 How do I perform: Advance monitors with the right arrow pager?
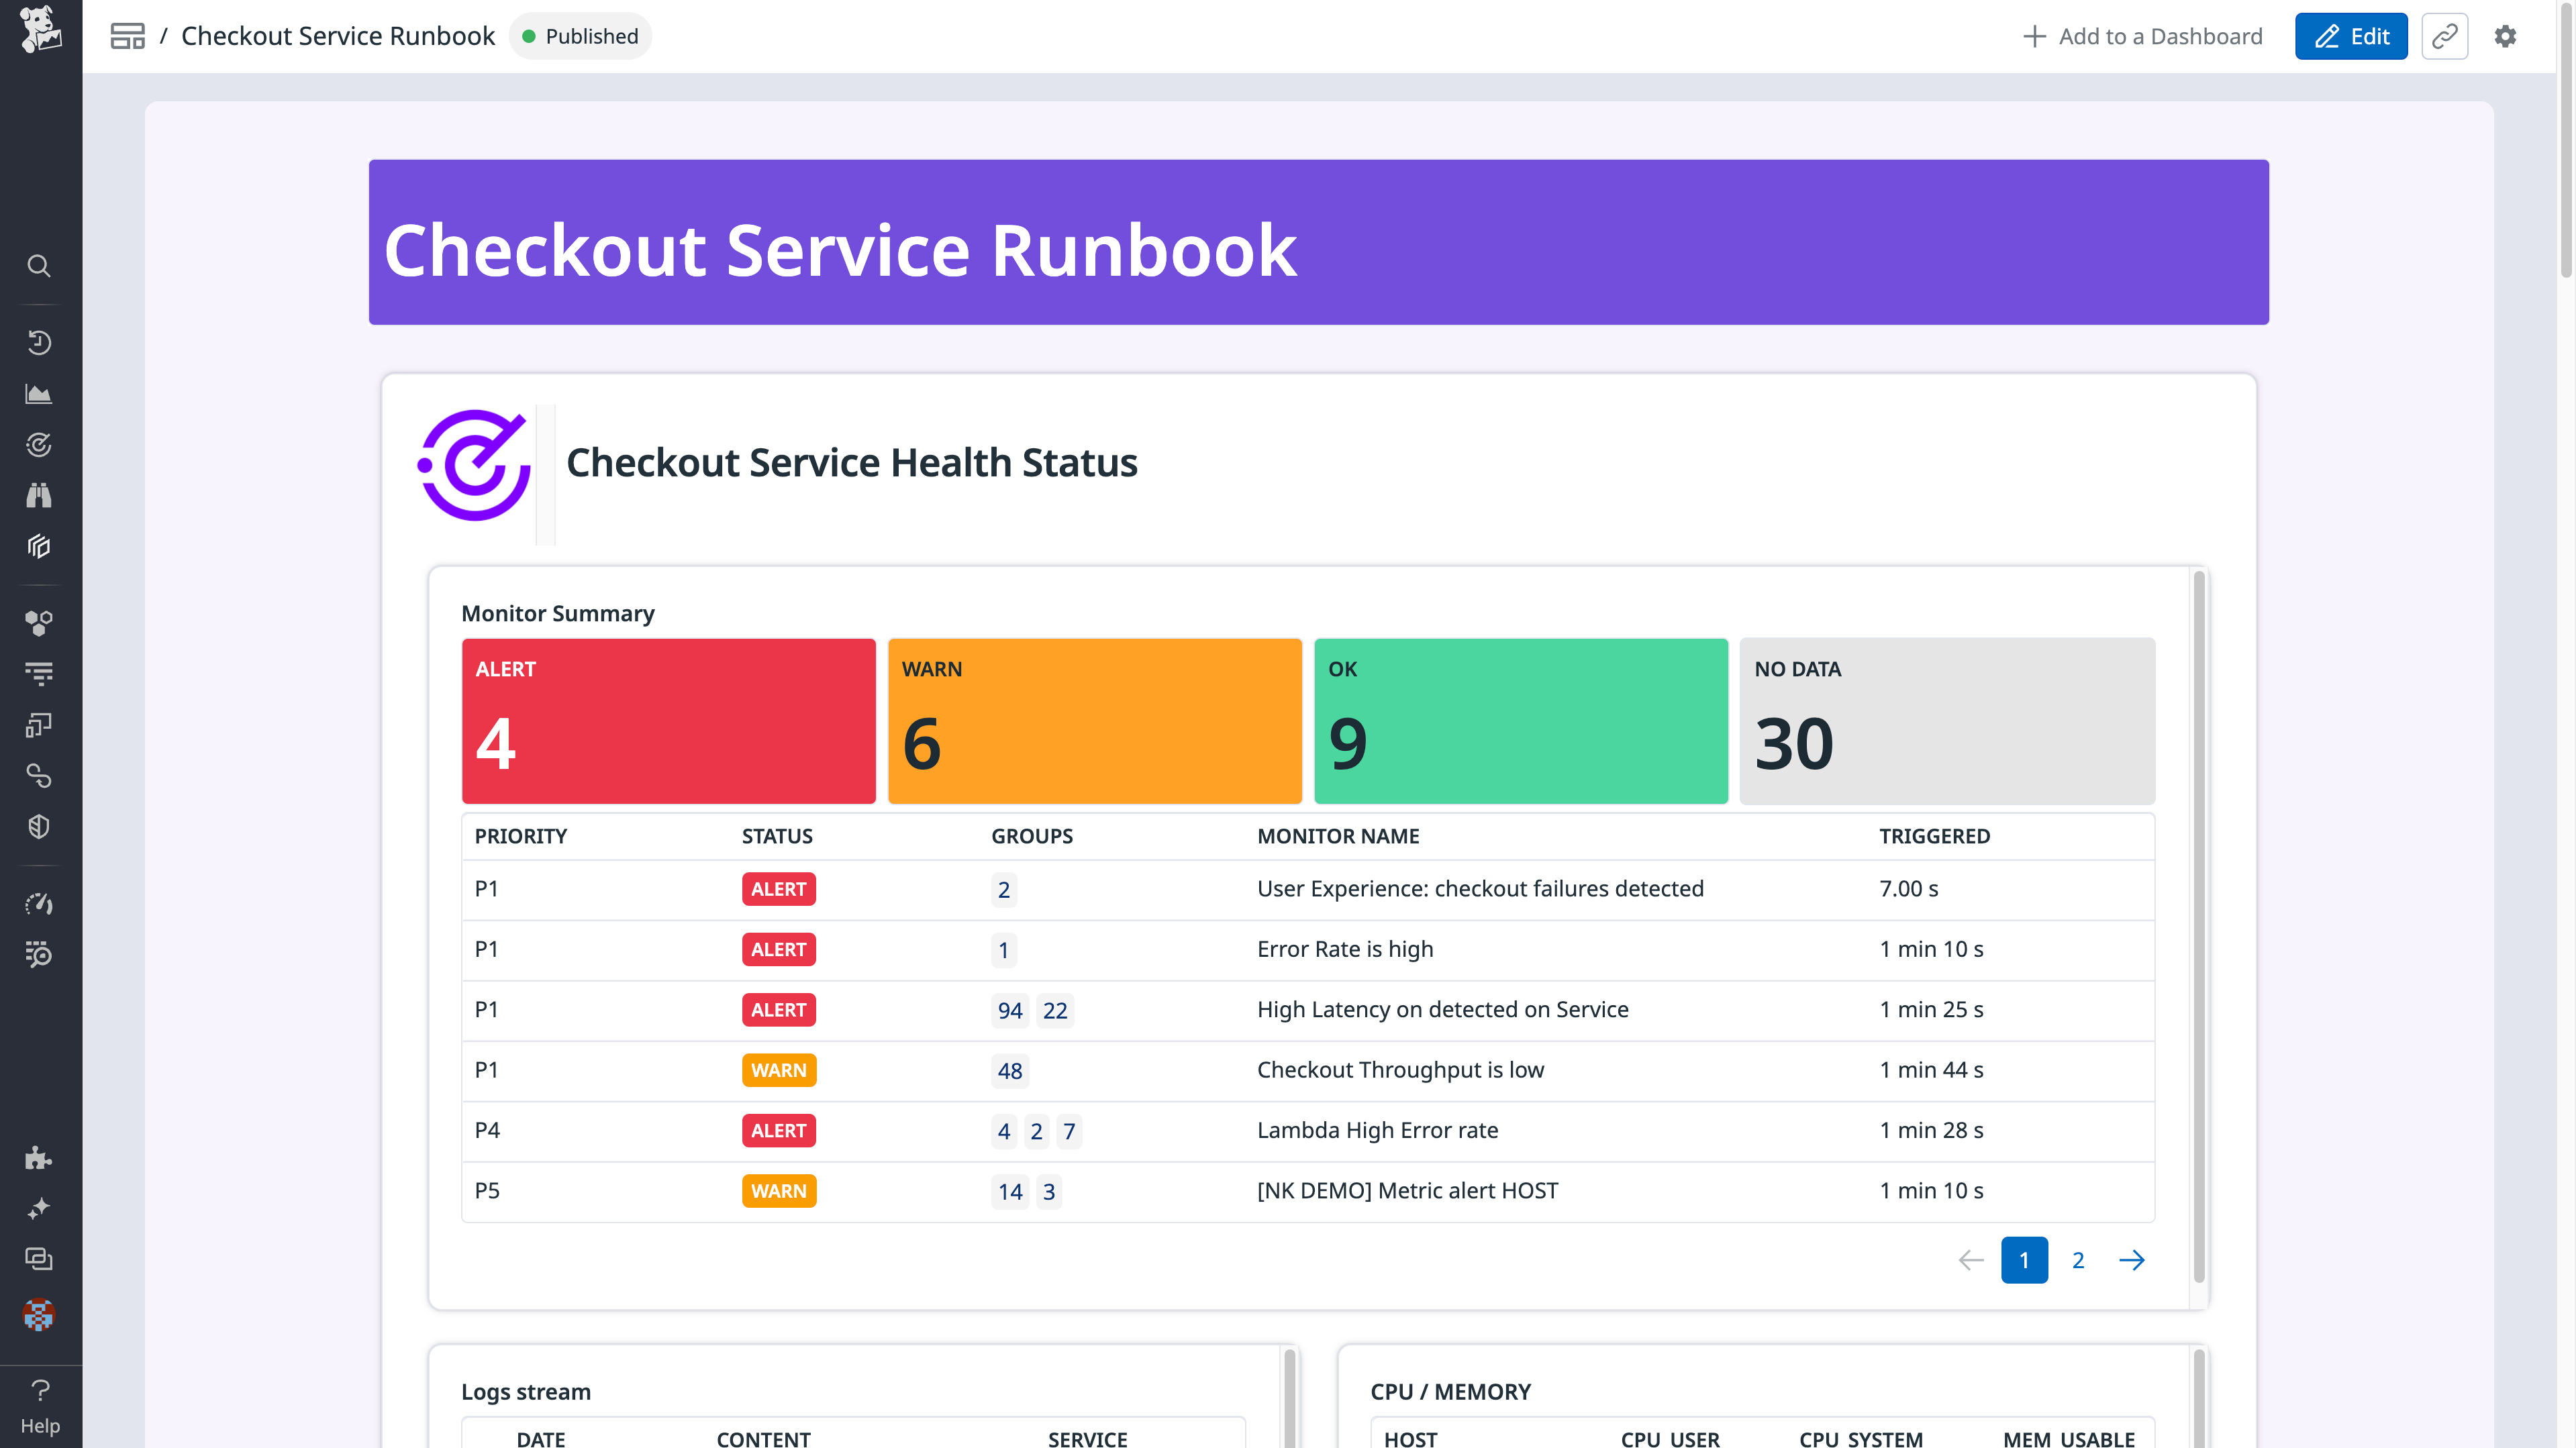[x=2133, y=1260]
